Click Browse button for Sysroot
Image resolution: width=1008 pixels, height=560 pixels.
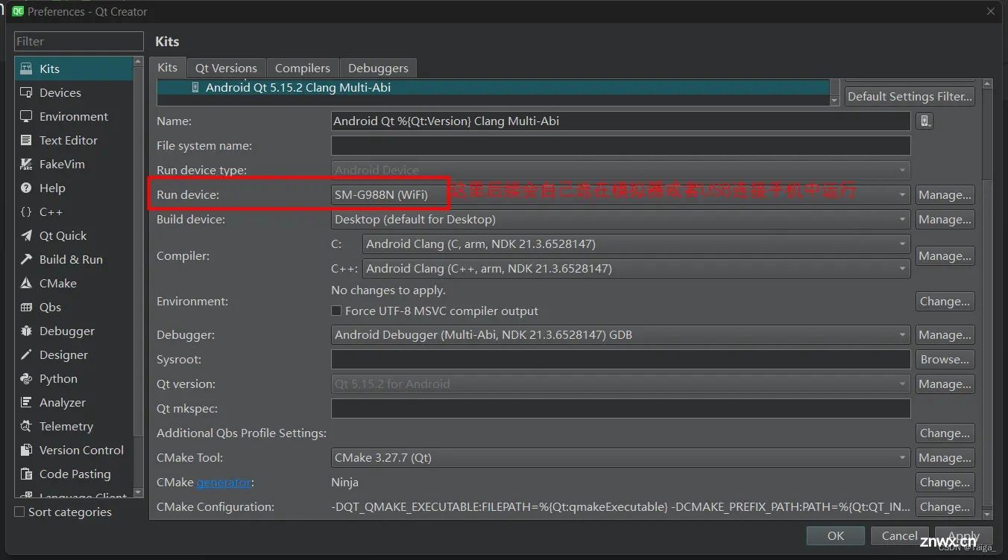click(945, 360)
